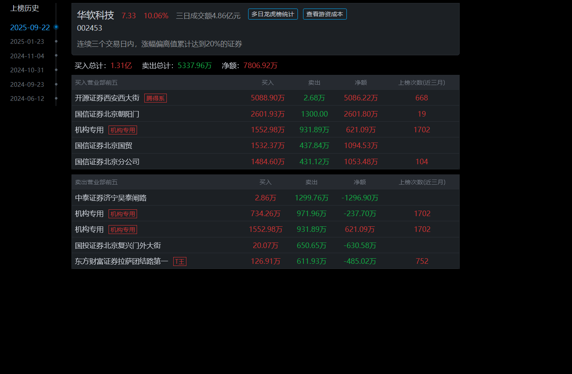Viewport: 572px width, 374px height.
Task: Select history date 2024-06-12
Action: 27,99
